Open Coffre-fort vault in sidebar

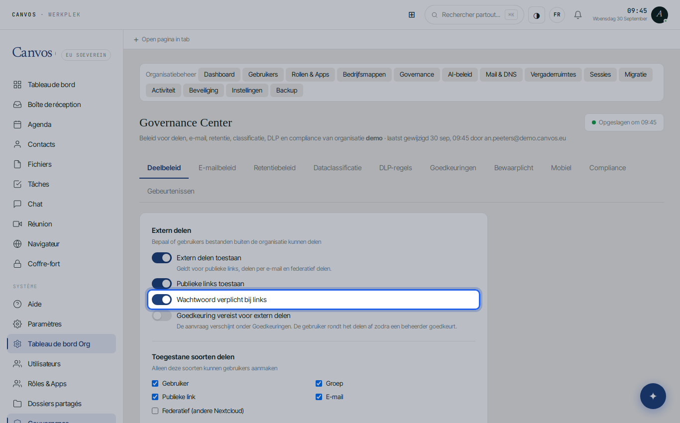(x=62, y=264)
